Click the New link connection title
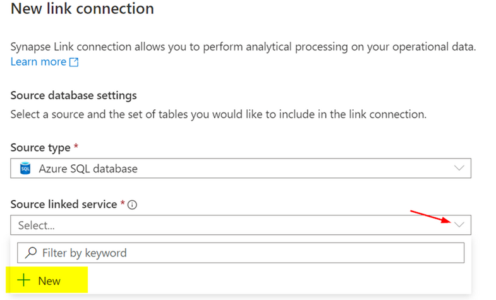Image resolution: width=496 pixels, height=300 pixels. coord(82,8)
